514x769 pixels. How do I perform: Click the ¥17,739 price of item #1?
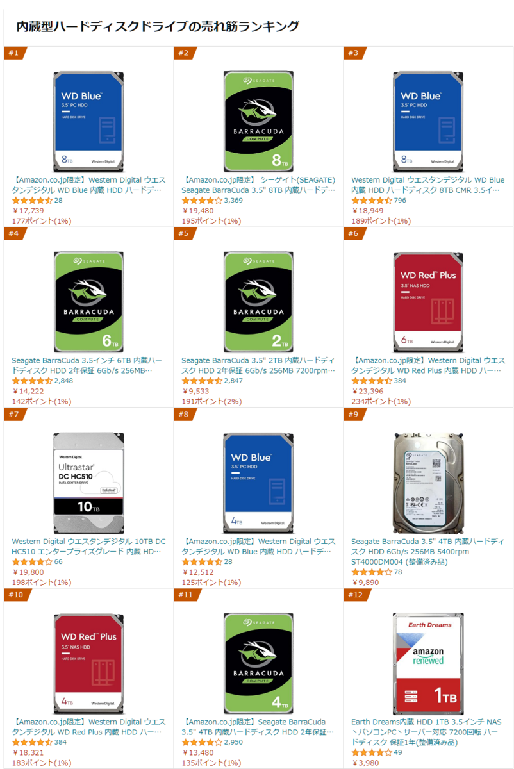[28, 211]
